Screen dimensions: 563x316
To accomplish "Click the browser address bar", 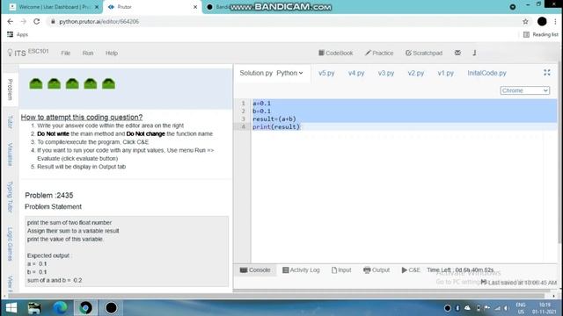I will [283, 21].
